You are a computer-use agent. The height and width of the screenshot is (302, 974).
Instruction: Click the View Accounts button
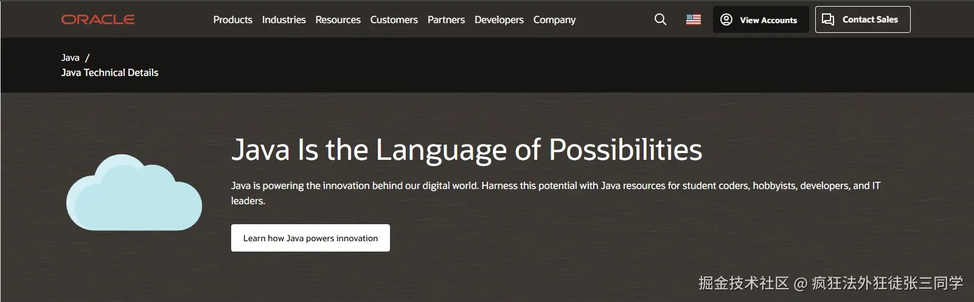tap(768, 20)
